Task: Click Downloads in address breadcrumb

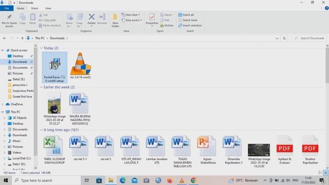Action: 57,38
